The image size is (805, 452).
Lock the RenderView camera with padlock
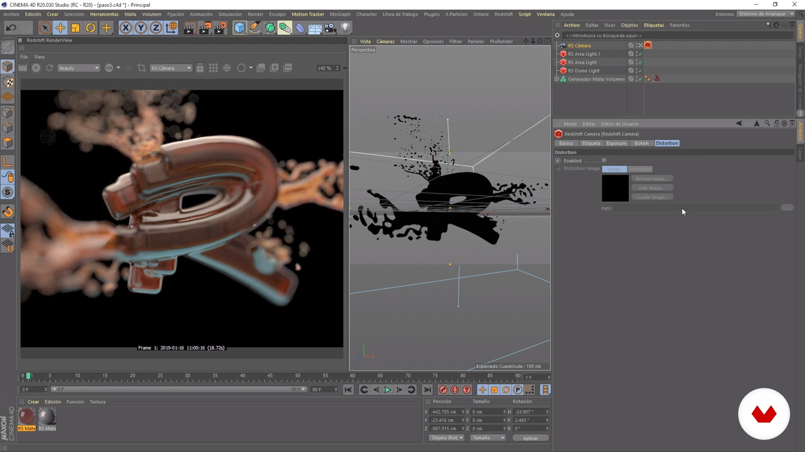click(200, 68)
